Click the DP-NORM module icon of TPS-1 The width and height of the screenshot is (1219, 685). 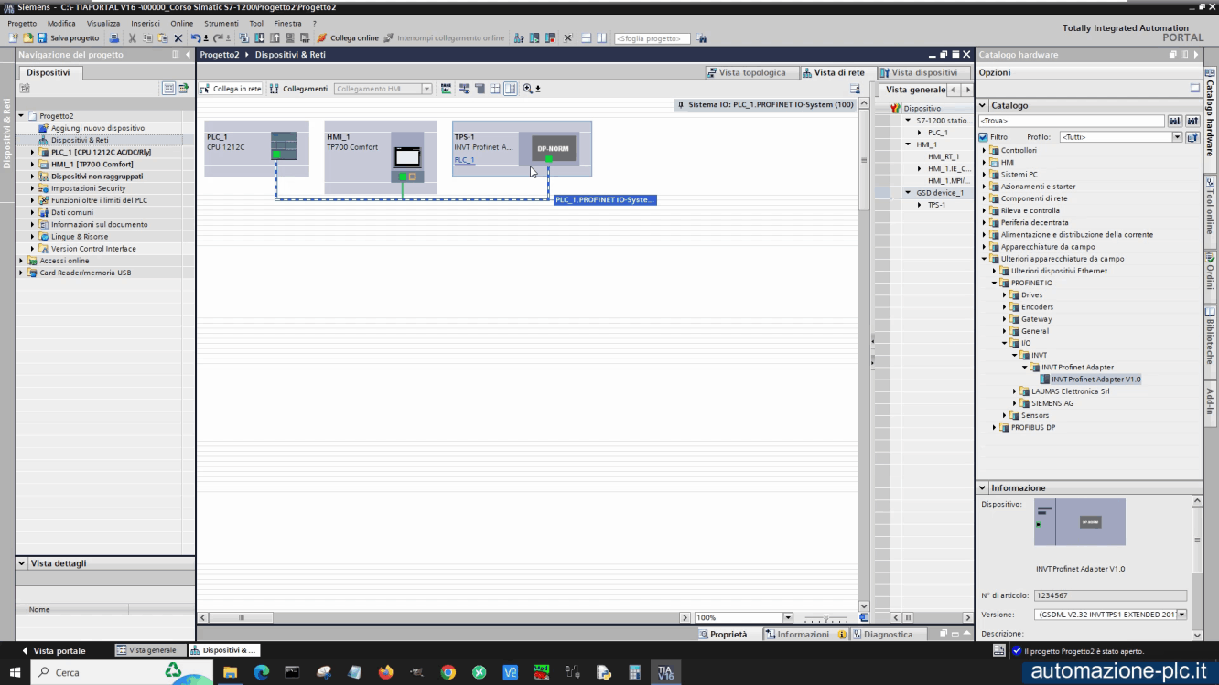point(553,148)
